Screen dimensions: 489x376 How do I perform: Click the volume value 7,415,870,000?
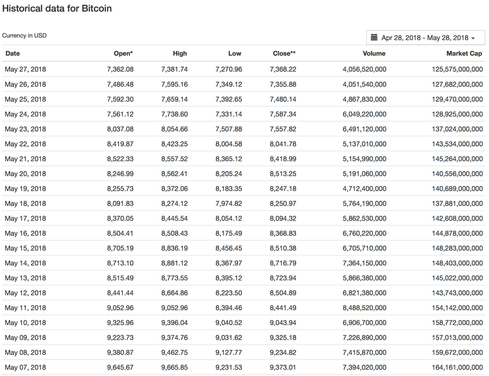(365, 352)
